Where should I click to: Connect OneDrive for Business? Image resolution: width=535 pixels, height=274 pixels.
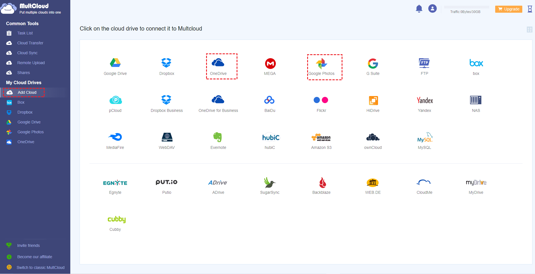[218, 99]
